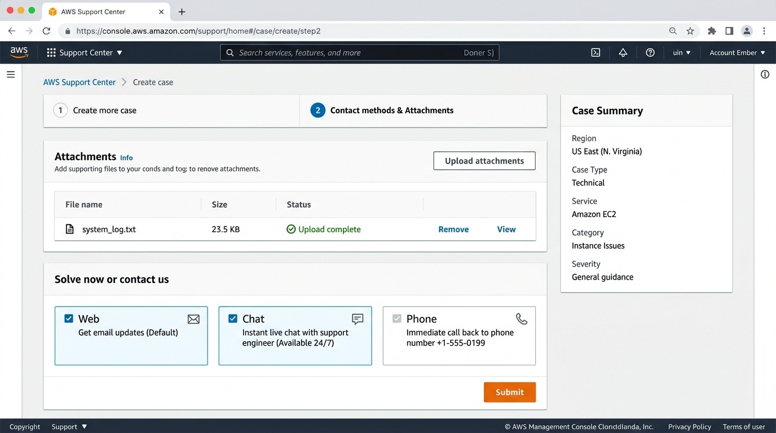Open the CloudShell terminal icon
The height and width of the screenshot is (433, 776).
pyautogui.click(x=596, y=52)
